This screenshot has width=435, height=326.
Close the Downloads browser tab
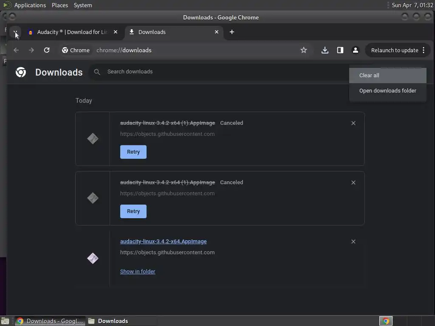coord(217,32)
